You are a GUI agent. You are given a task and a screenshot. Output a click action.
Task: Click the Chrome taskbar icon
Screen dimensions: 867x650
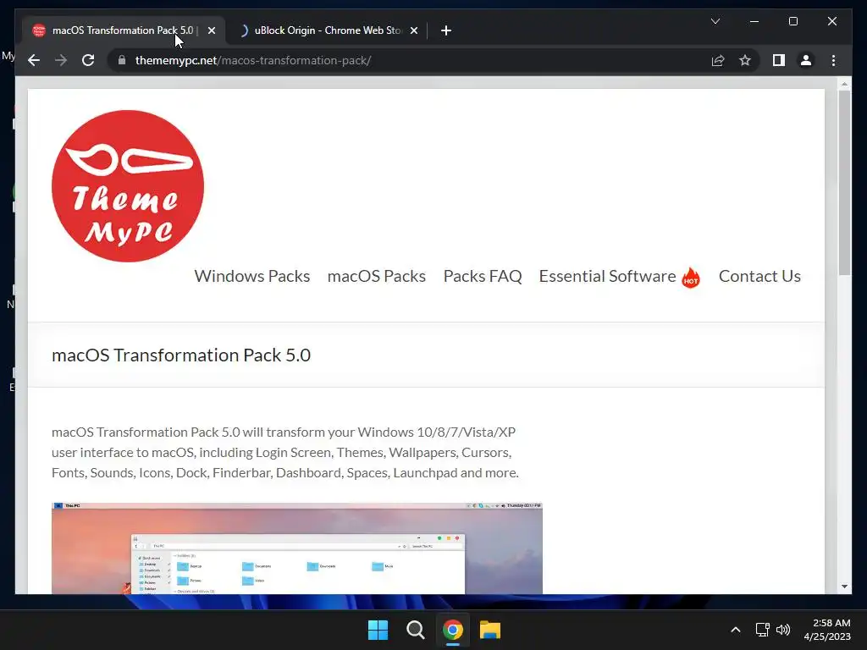coord(452,630)
